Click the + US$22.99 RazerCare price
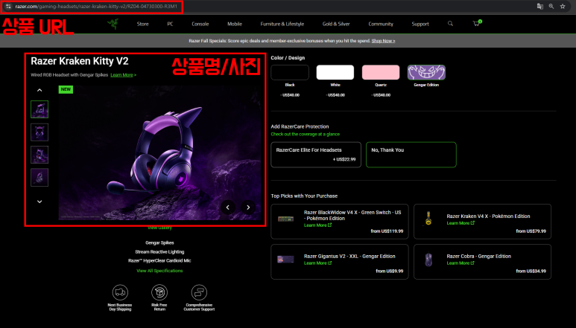576x328 pixels. point(344,159)
